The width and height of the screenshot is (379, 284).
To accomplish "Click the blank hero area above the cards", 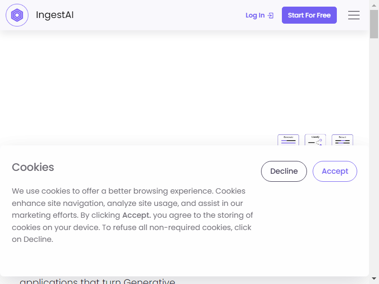I will point(184,82).
